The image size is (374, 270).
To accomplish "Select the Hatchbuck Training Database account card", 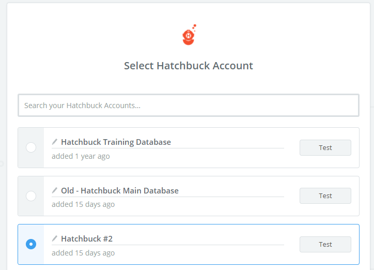I will pyautogui.click(x=189, y=147).
